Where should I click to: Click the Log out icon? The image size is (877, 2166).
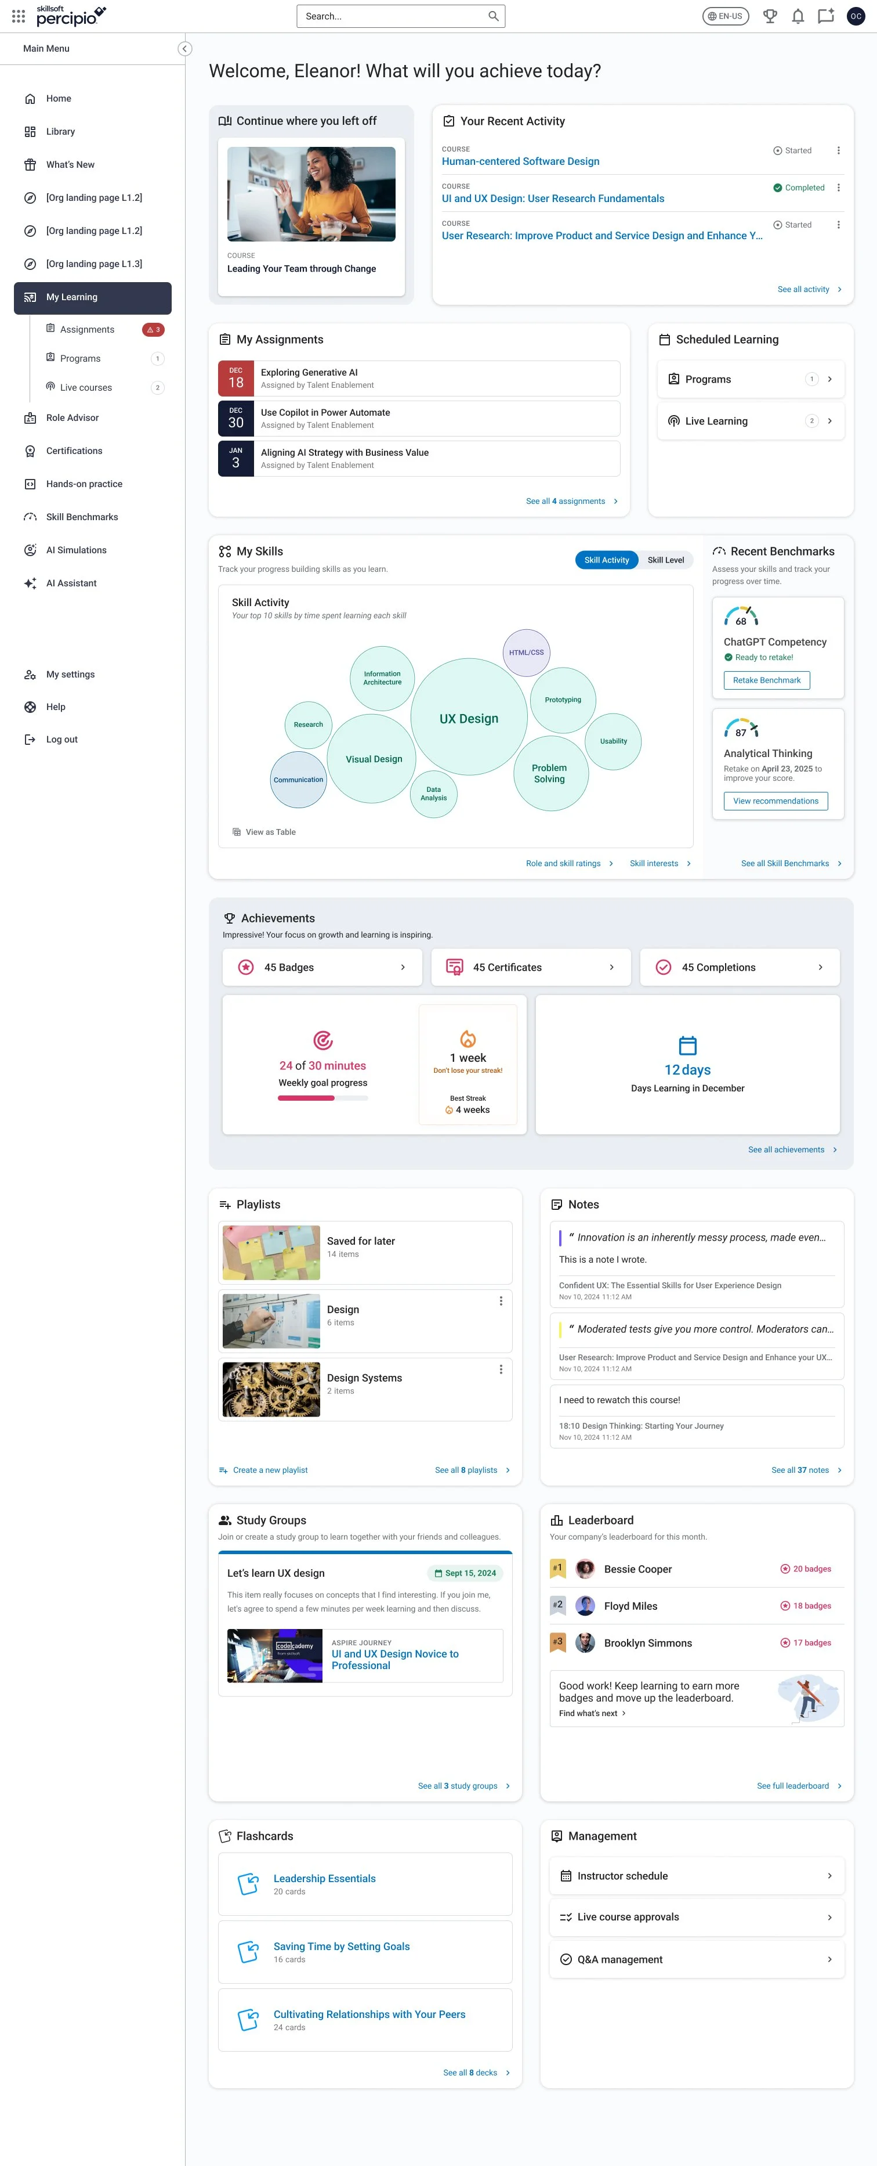click(30, 740)
